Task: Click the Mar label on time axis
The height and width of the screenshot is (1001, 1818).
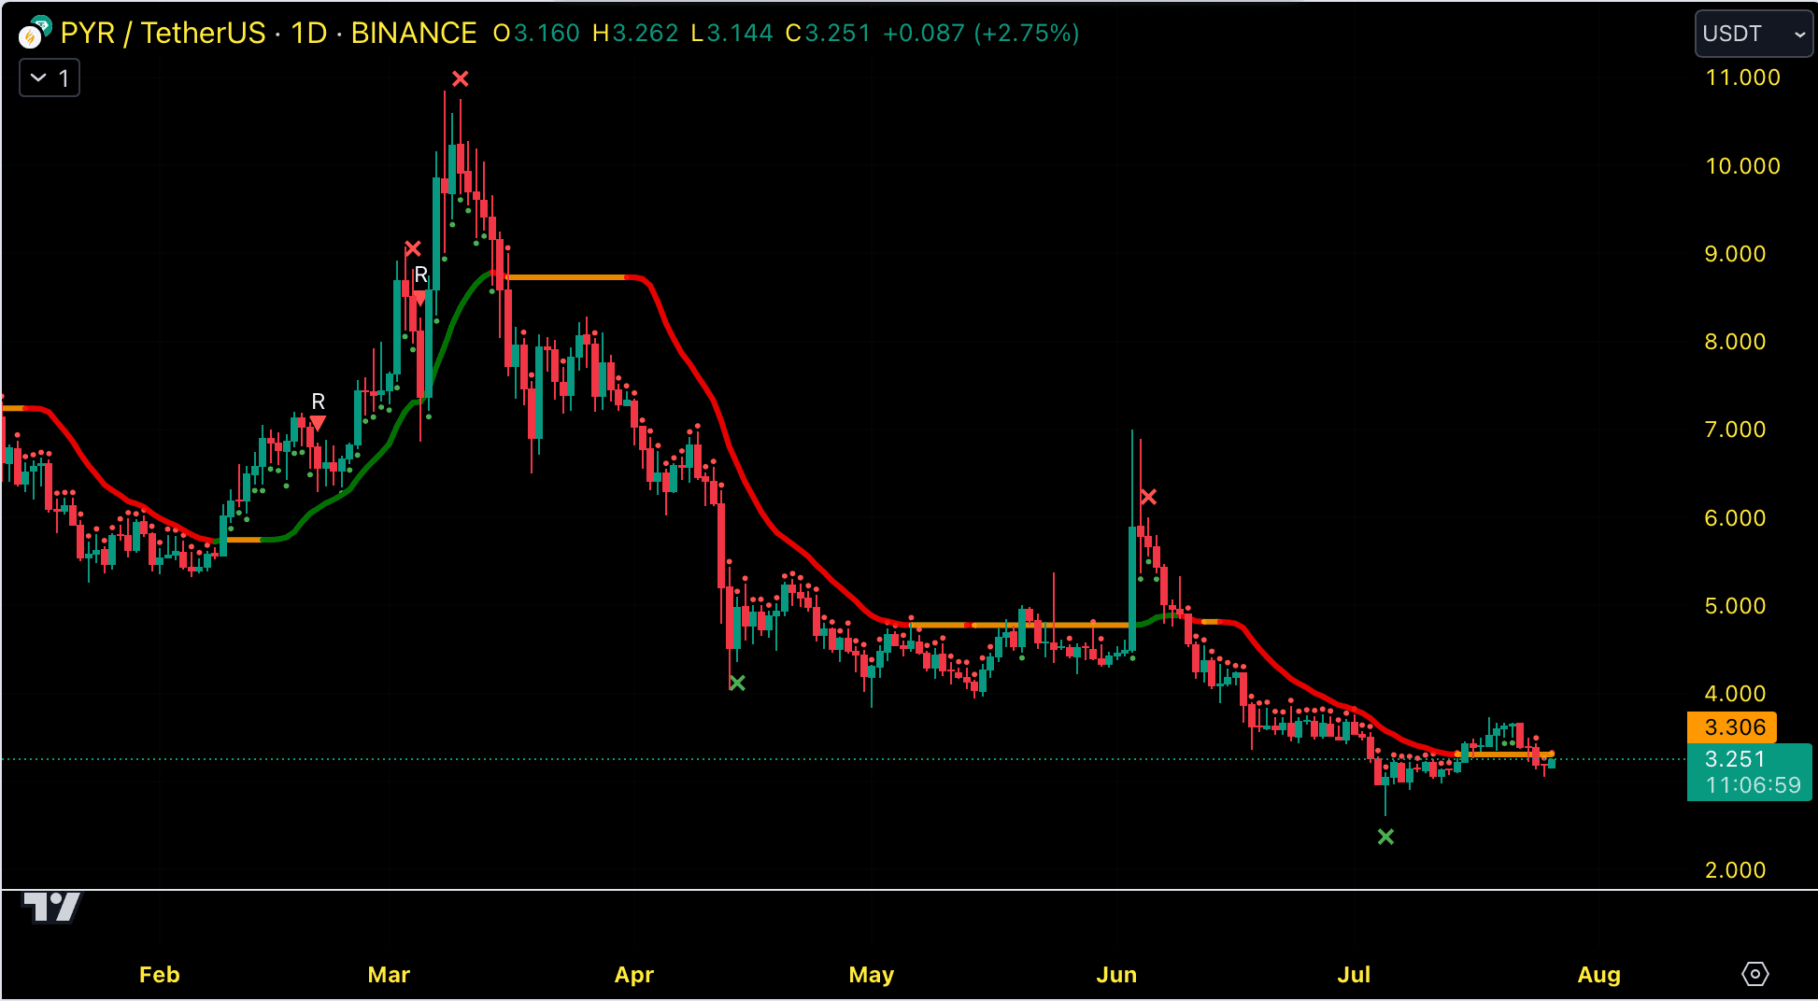Action: (390, 975)
